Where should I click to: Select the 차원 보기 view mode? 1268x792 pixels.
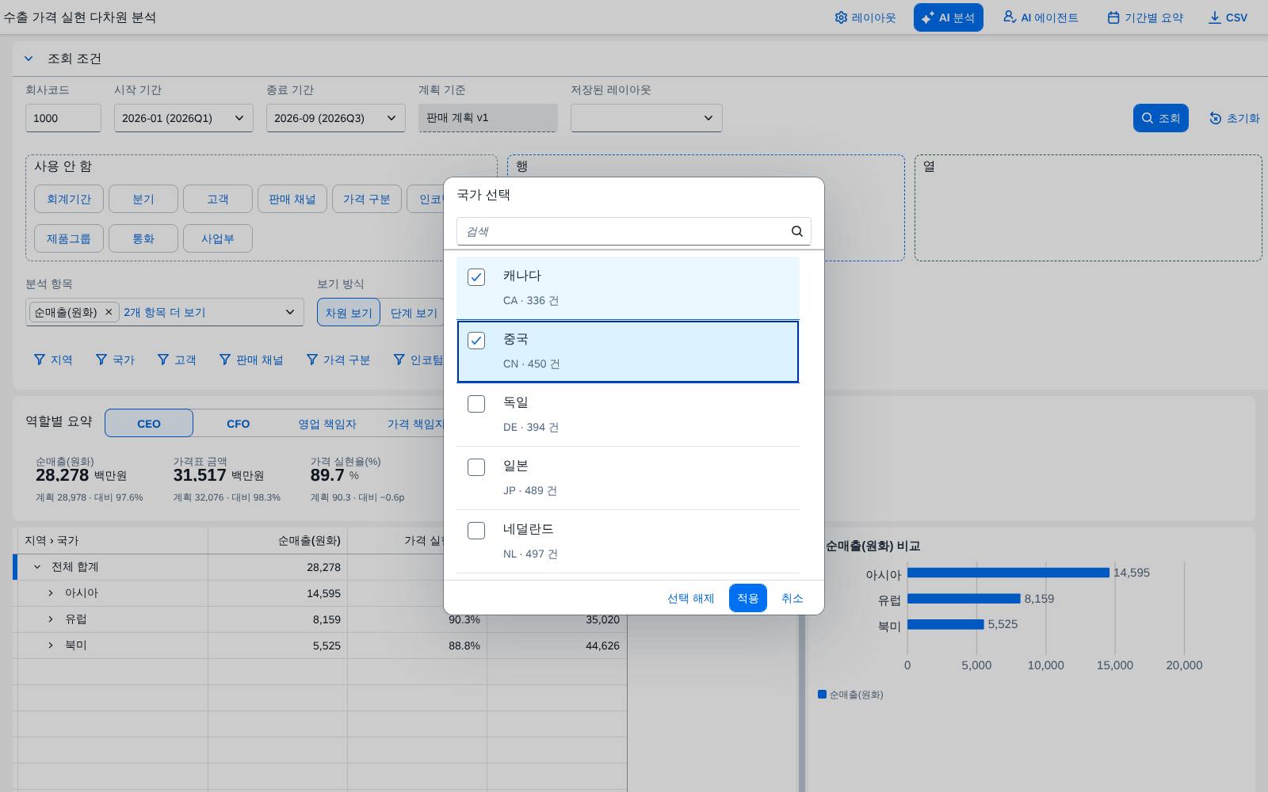[x=349, y=313]
